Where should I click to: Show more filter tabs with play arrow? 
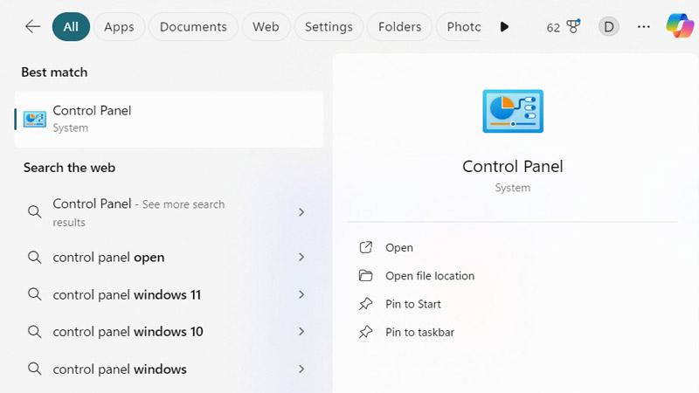click(504, 27)
